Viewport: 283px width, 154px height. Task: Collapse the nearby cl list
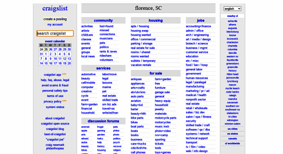(232, 16)
